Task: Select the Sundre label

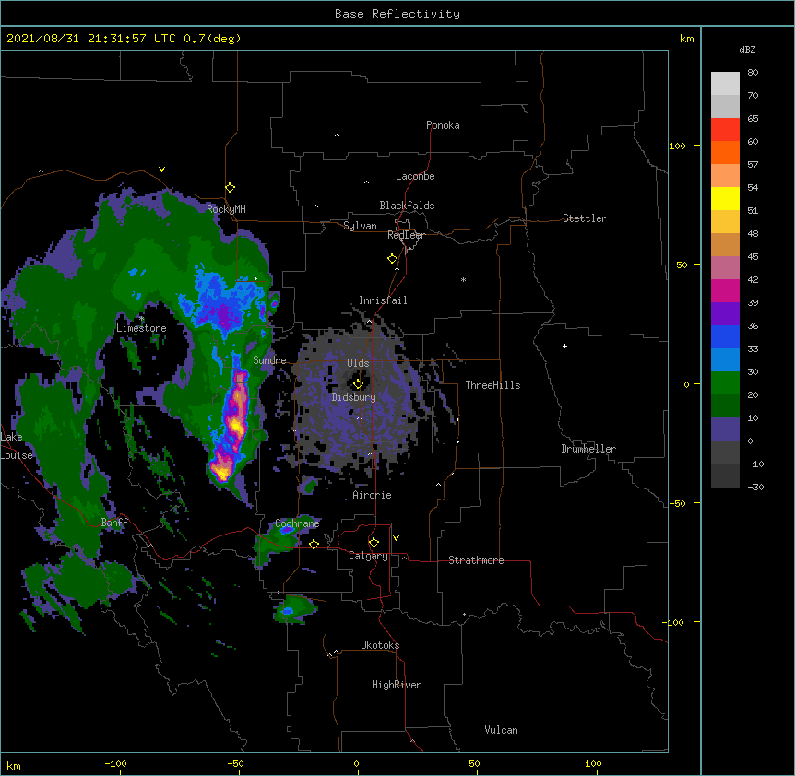Action: coord(269,360)
